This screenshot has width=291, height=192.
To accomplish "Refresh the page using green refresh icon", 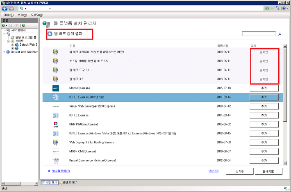I will tap(267, 8).
